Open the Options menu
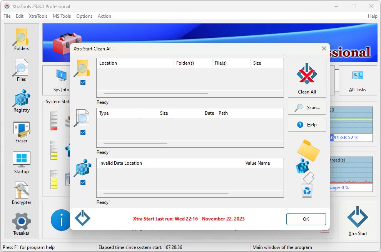The image size is (381, 252). [84, 16]
